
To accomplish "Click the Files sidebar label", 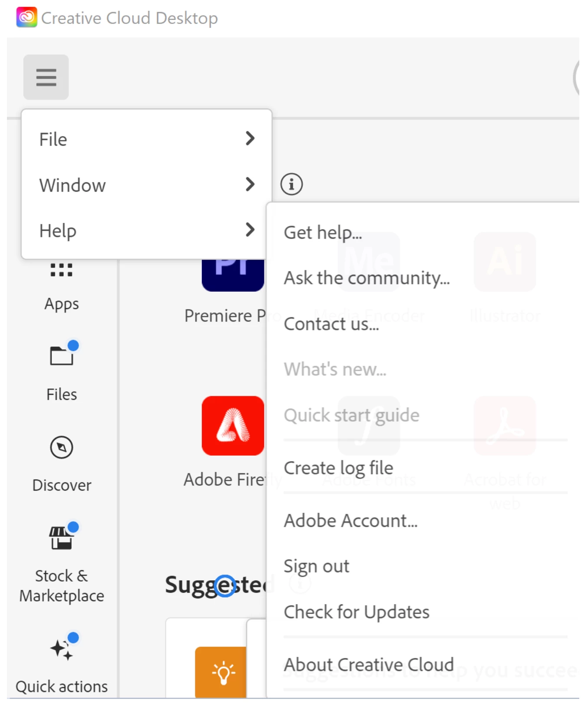I will coord(62,394).
